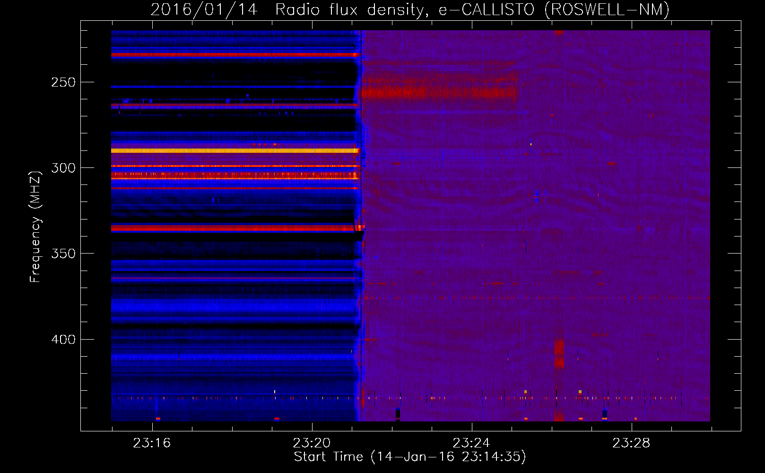
Task: Click the bright yellow band near 290 MHz
Action: point(235,150)
